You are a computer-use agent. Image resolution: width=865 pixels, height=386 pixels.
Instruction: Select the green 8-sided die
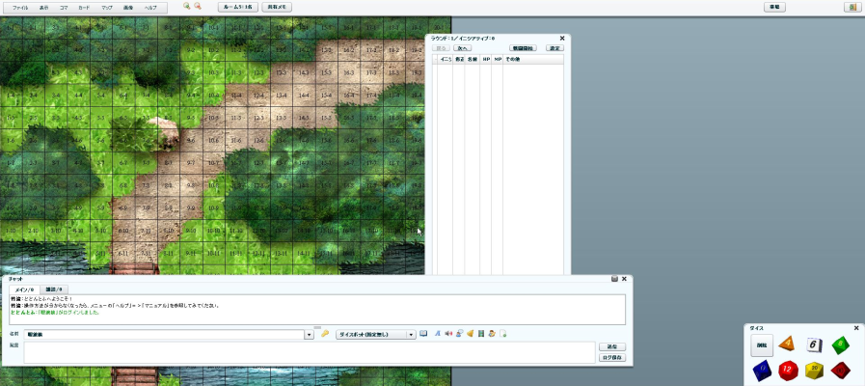click(x=841, y=345)
